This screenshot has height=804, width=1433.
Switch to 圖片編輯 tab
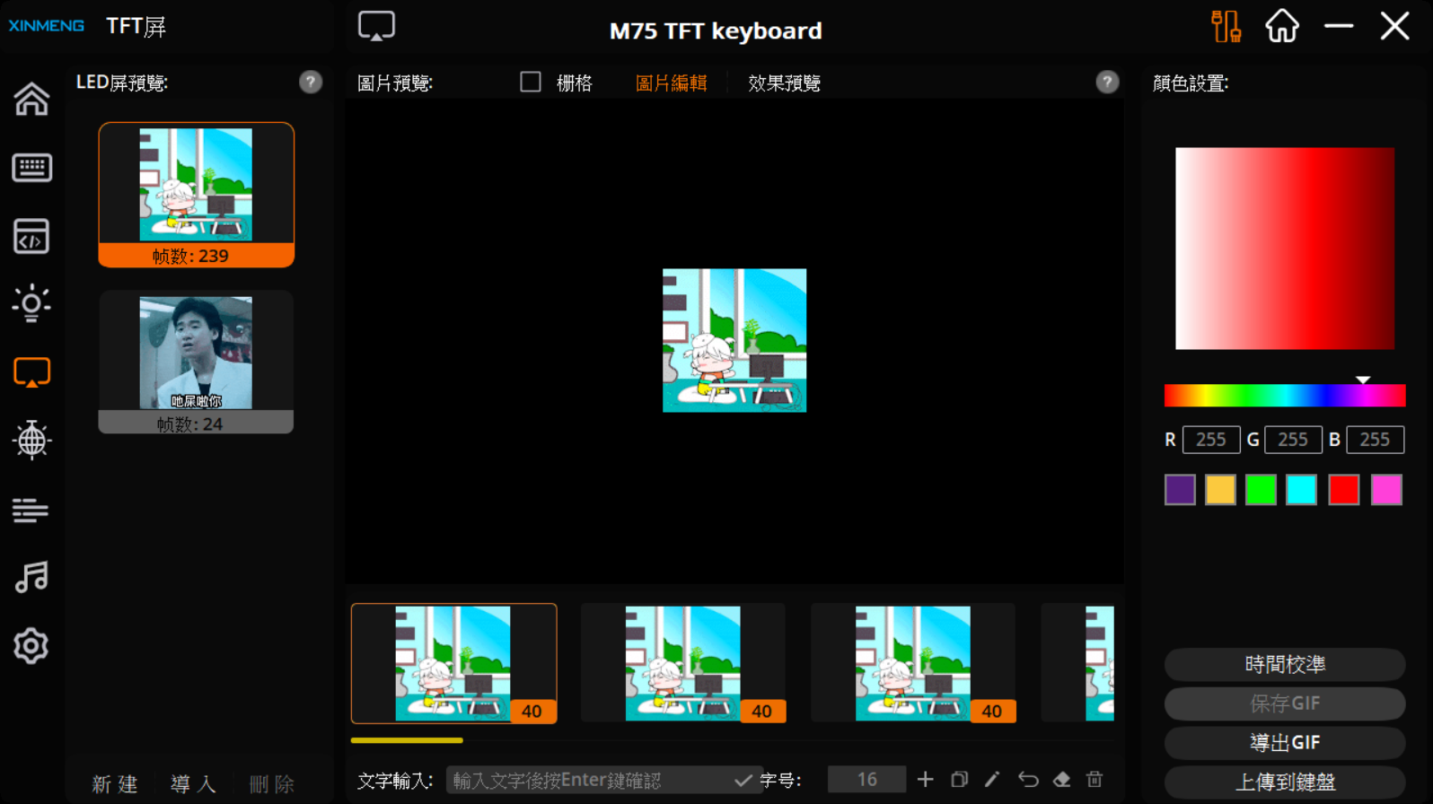[671, 83]
